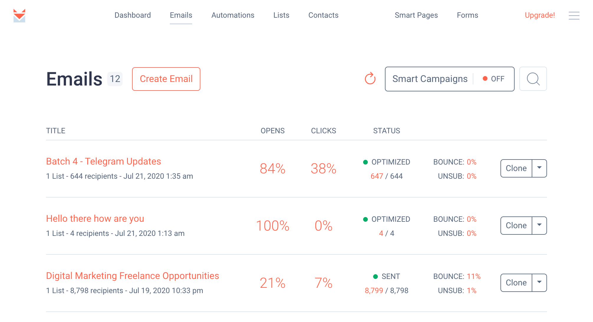The height and width of the screenshot is (322, 593).
Task: Clone the Batch 4 - Telegram Updates email
Action: point(516,168)
